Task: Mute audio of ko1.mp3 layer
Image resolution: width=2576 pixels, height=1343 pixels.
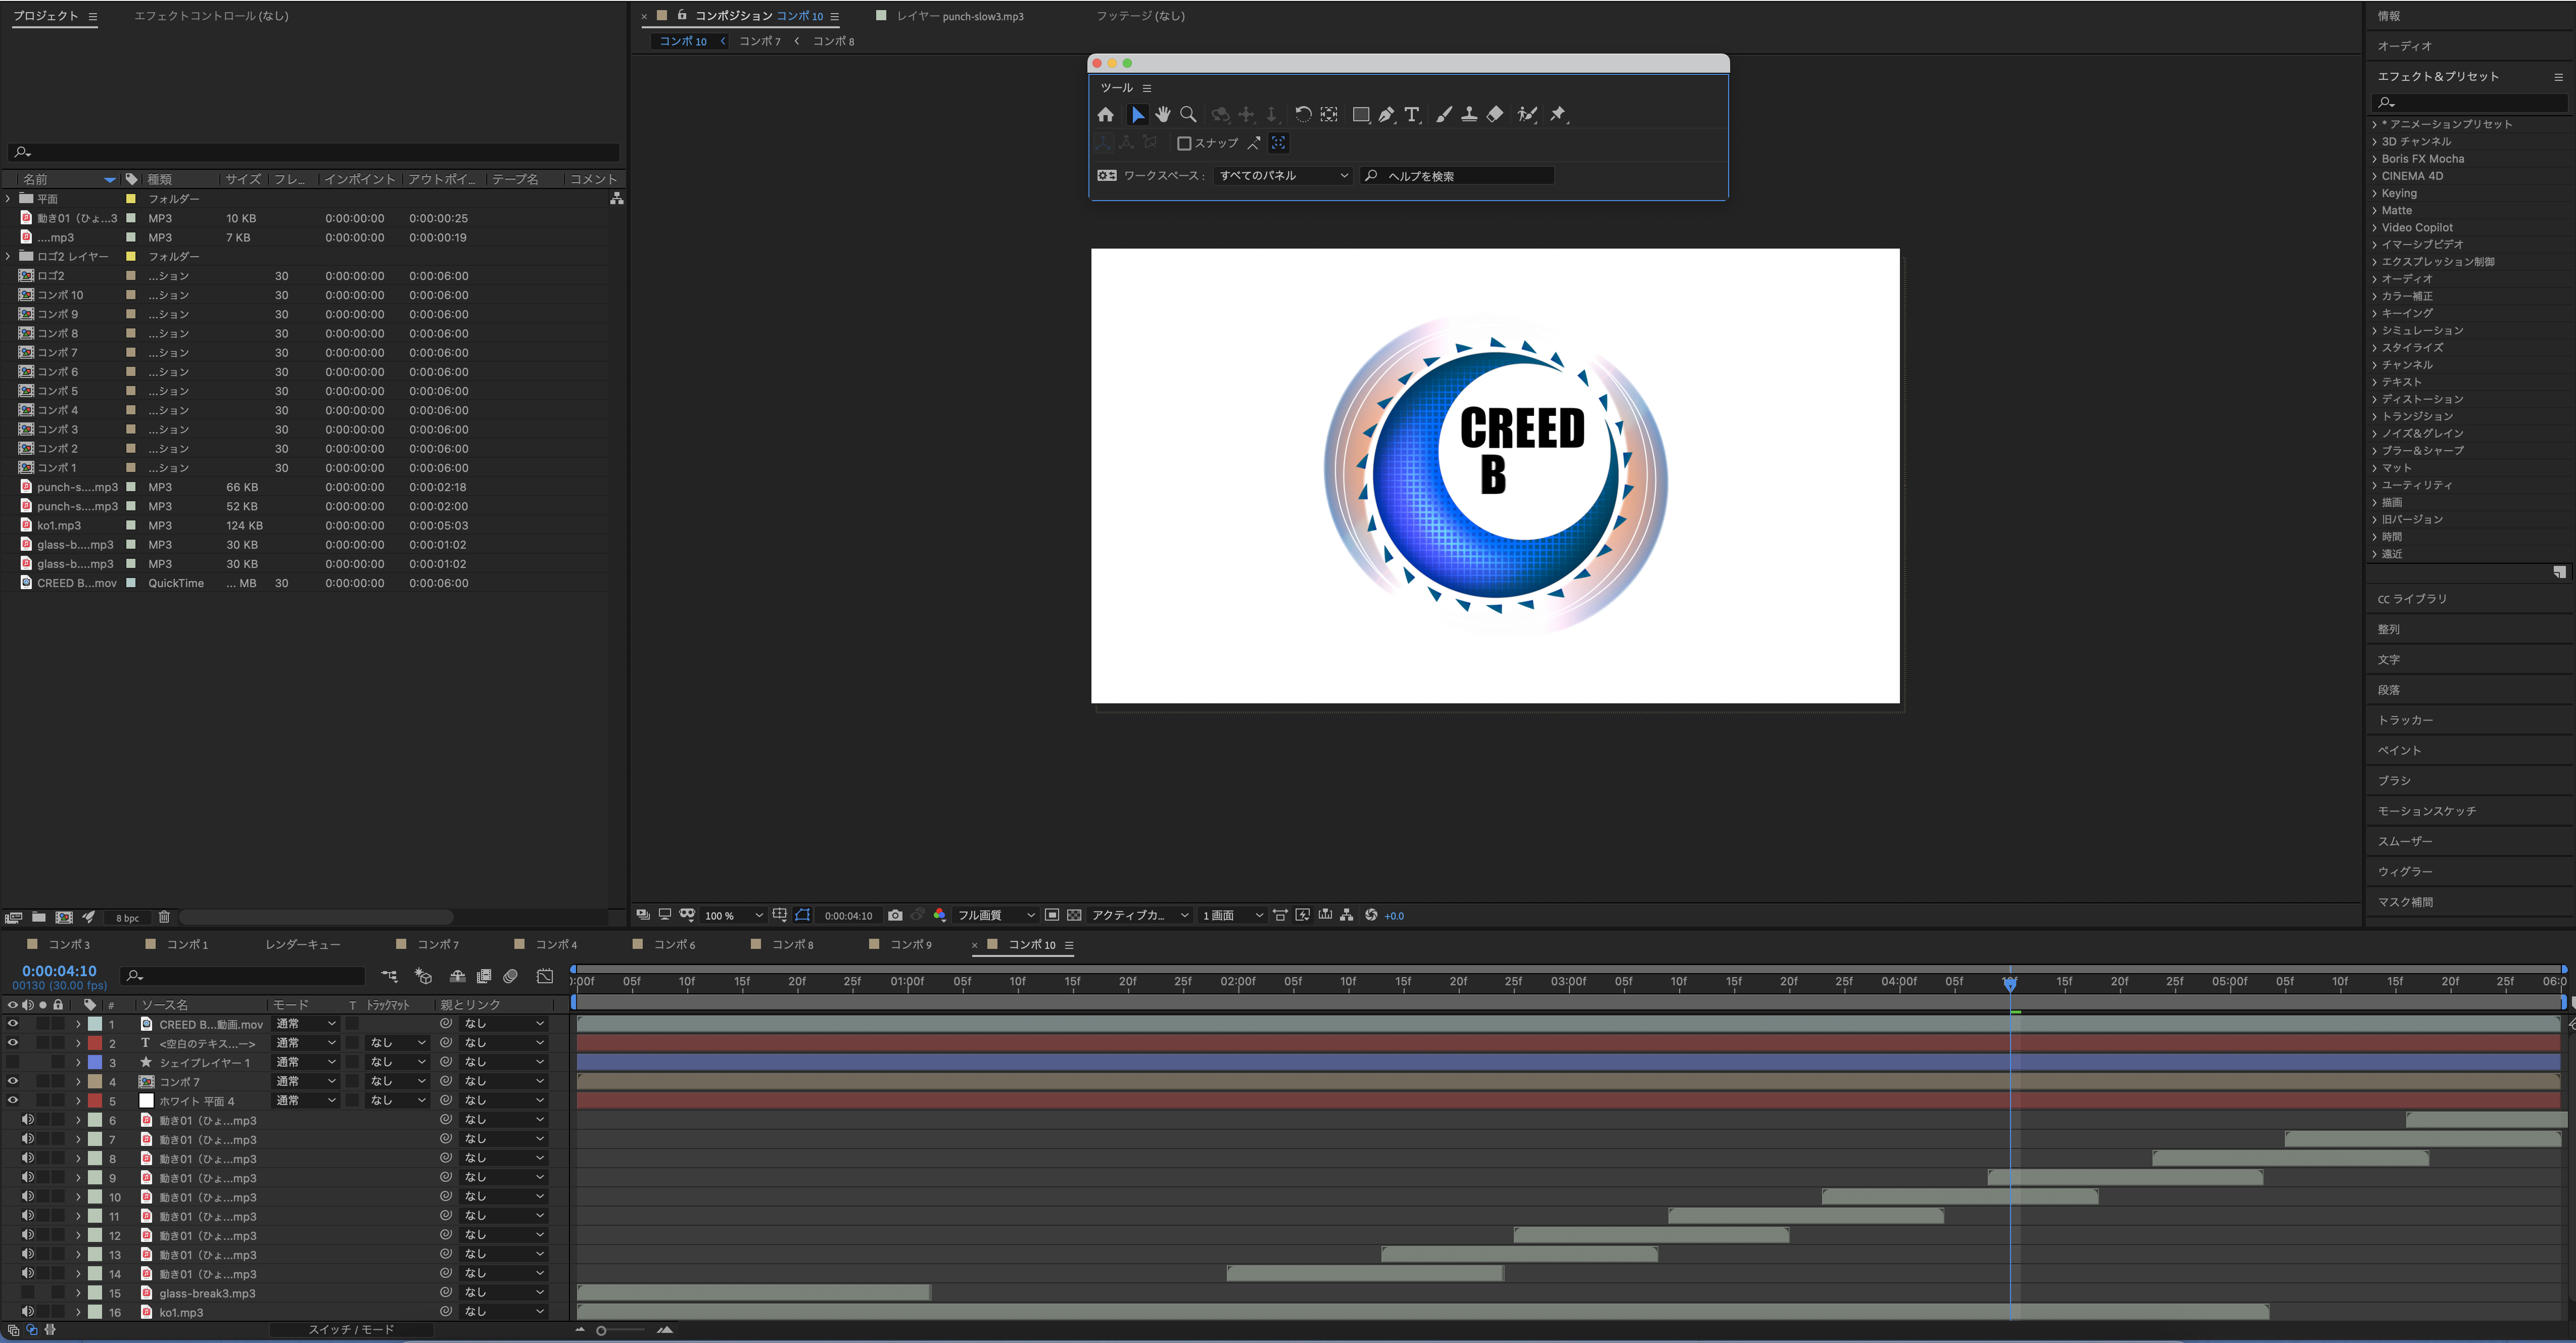Action: 28,1311
